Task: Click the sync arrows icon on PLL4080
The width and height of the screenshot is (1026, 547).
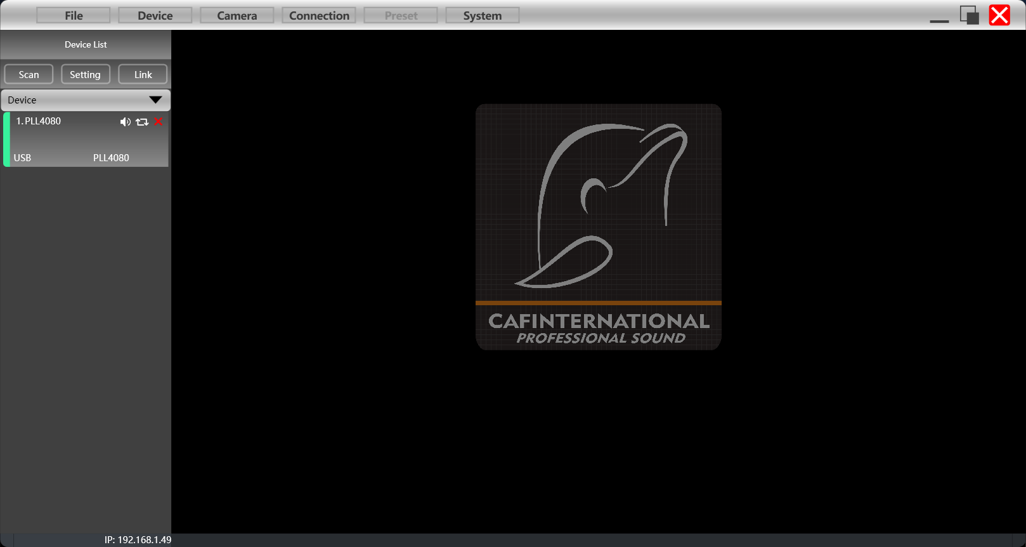Action: pos(142,122)
